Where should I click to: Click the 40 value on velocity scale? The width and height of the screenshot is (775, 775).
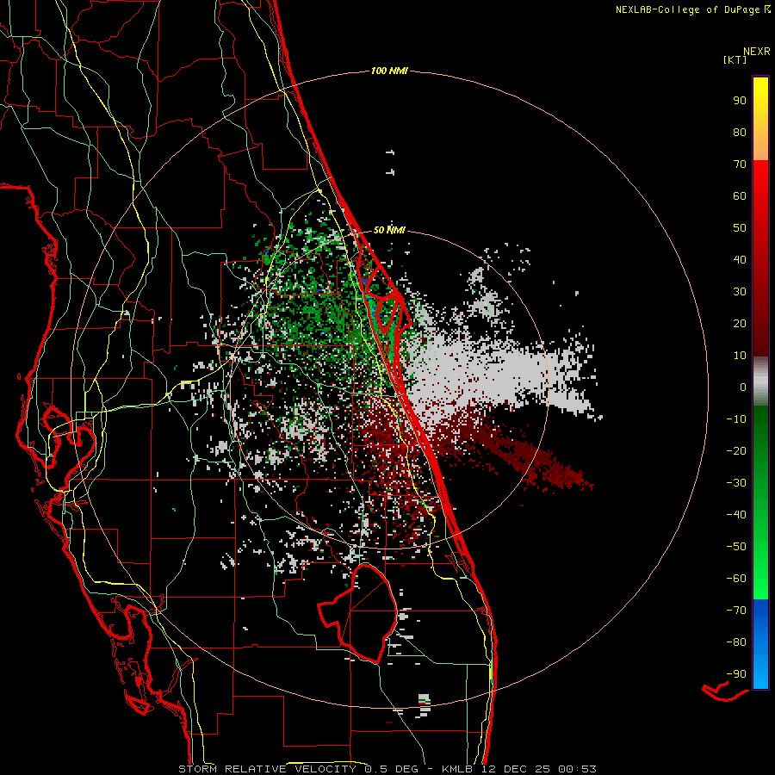click(x=740, y=259)
